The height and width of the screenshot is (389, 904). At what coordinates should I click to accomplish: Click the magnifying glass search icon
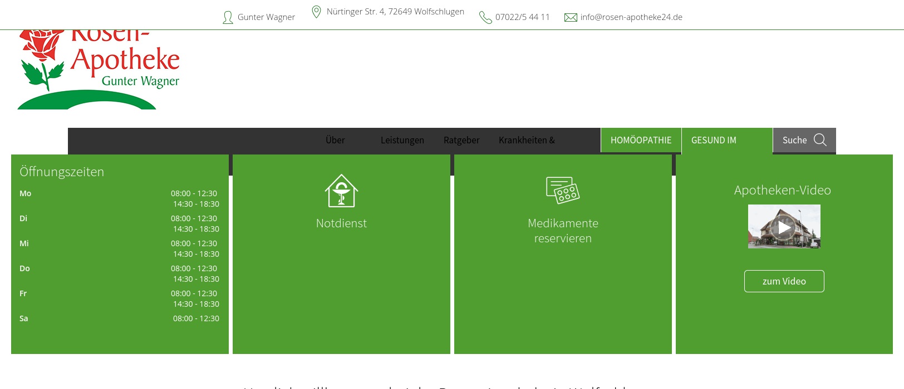(x=820, y=140)
